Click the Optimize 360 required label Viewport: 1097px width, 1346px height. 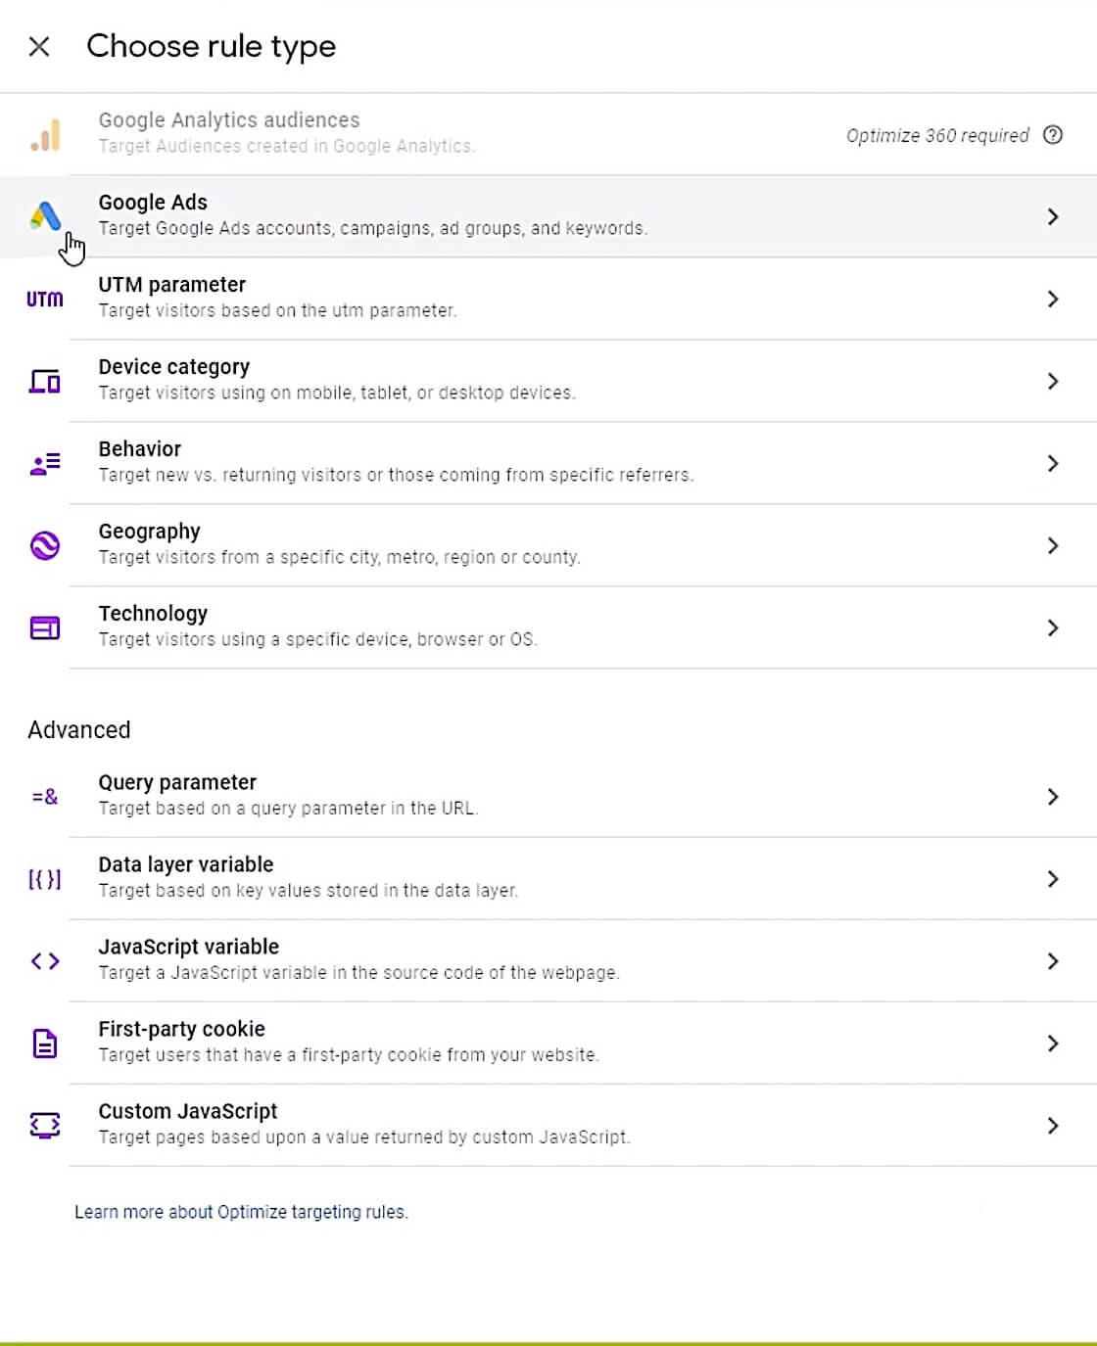click(937, 135)
